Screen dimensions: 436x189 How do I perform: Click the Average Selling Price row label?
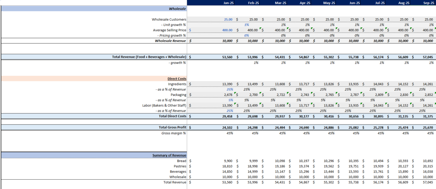[170, 30]
